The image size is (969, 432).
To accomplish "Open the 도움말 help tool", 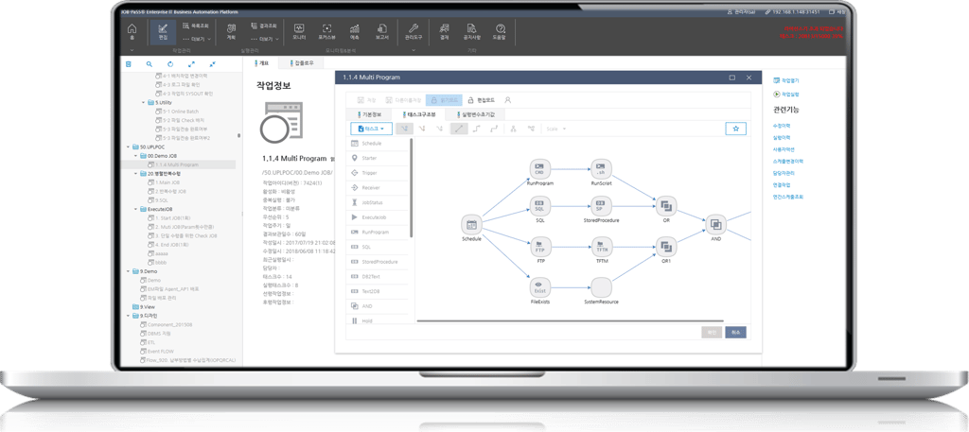I will point(500,31).
